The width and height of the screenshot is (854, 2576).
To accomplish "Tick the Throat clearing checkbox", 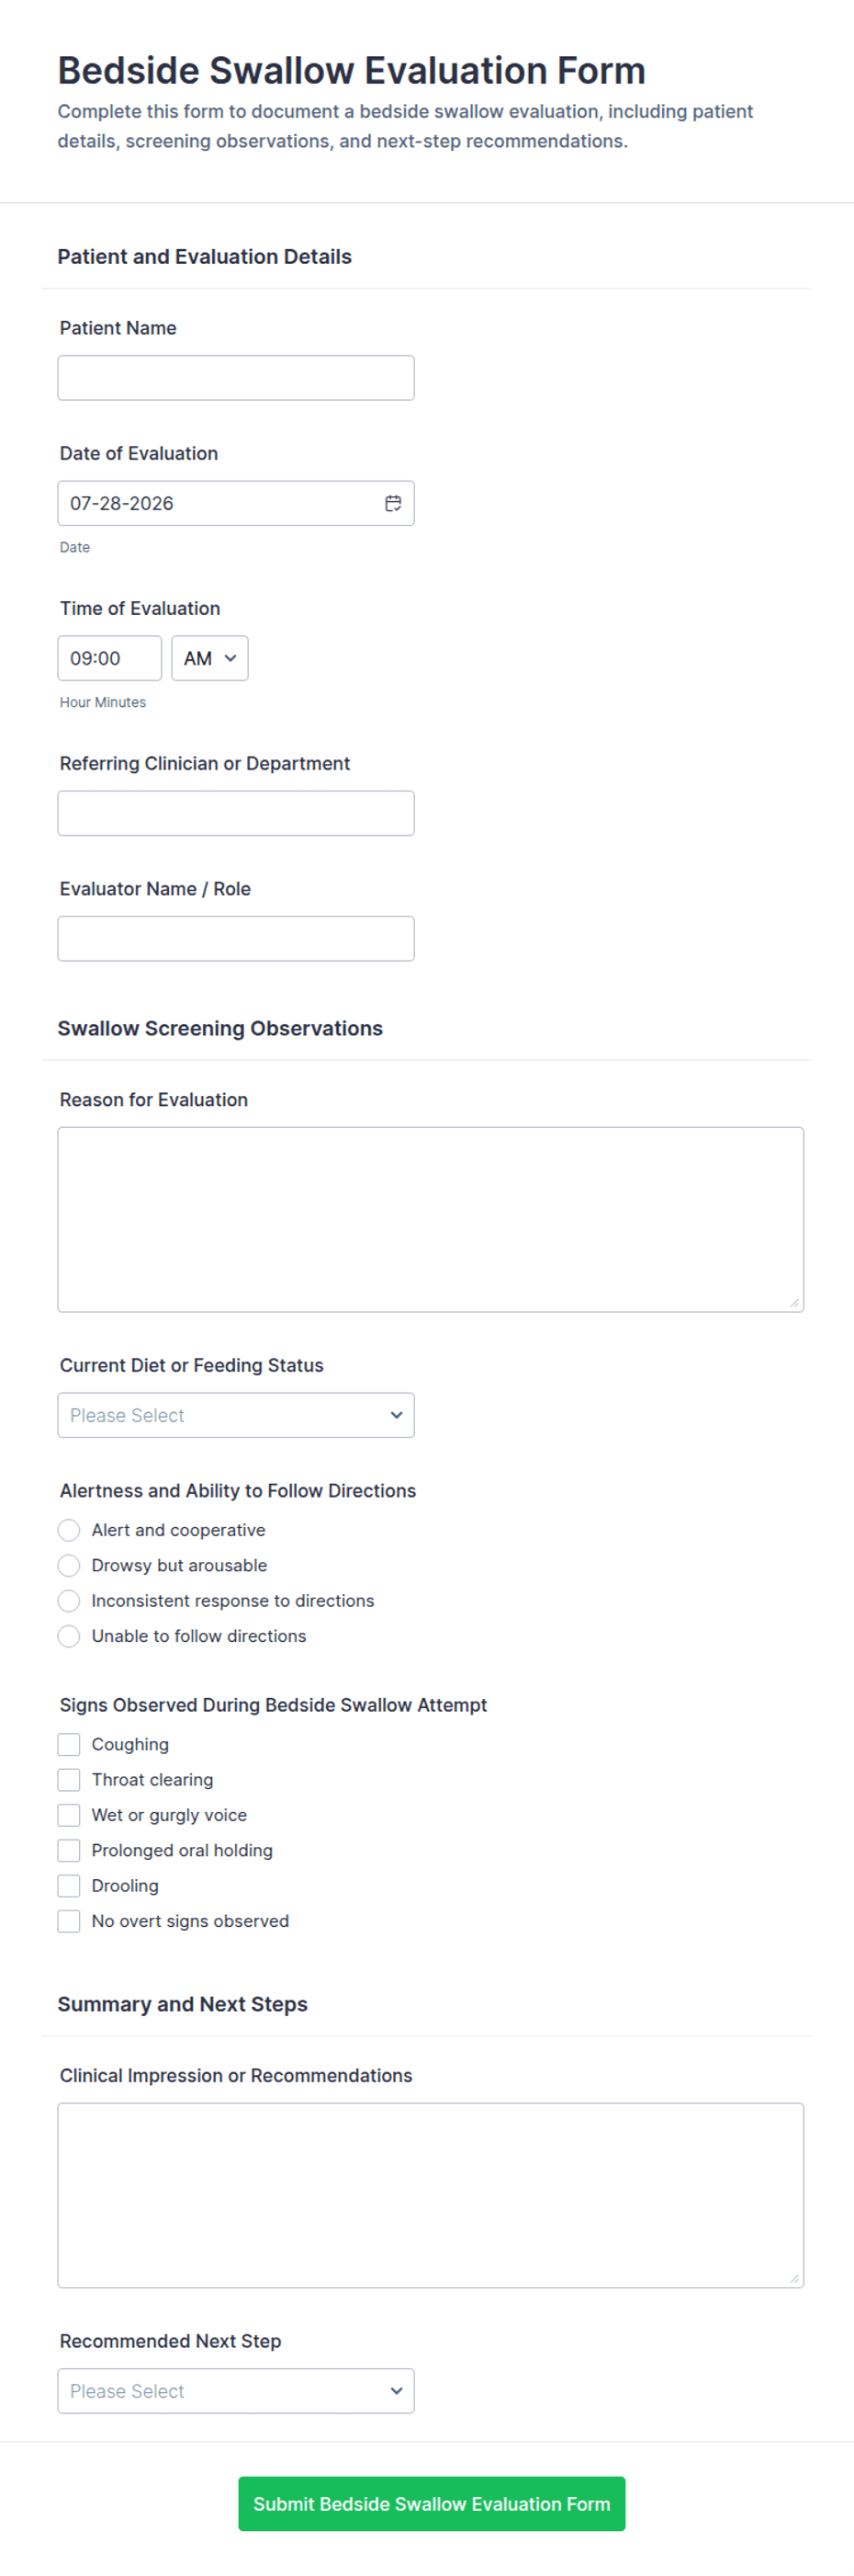I will [69, 1779].
